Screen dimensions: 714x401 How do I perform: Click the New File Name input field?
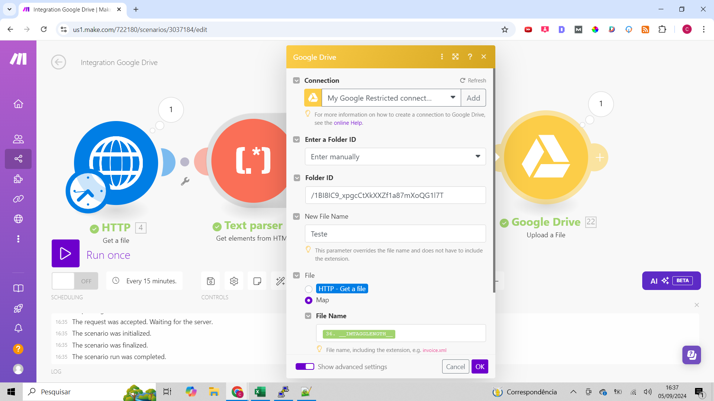coord(395,234)
